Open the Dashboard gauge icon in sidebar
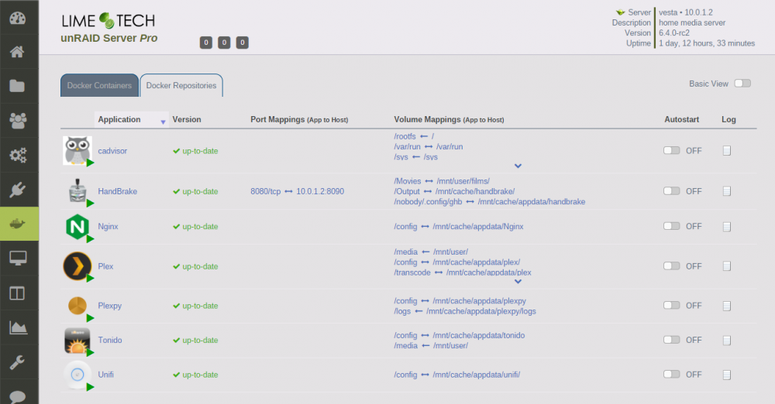Screen dimensions: 775x404 [17, 19]
